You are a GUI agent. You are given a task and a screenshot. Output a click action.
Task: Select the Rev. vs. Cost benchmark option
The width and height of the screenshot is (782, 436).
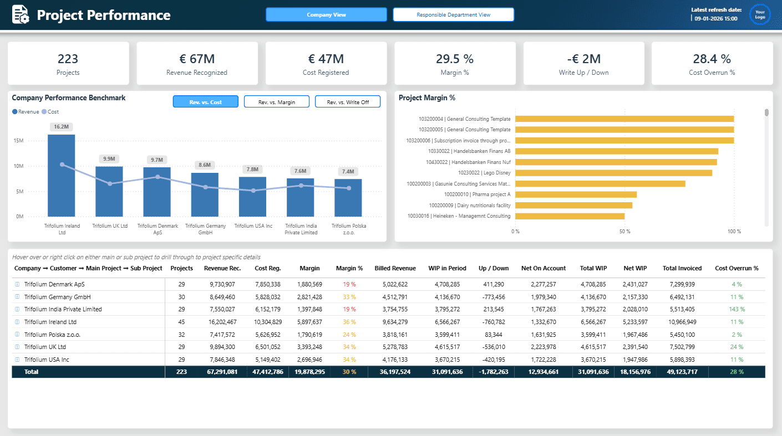[205, 101]
